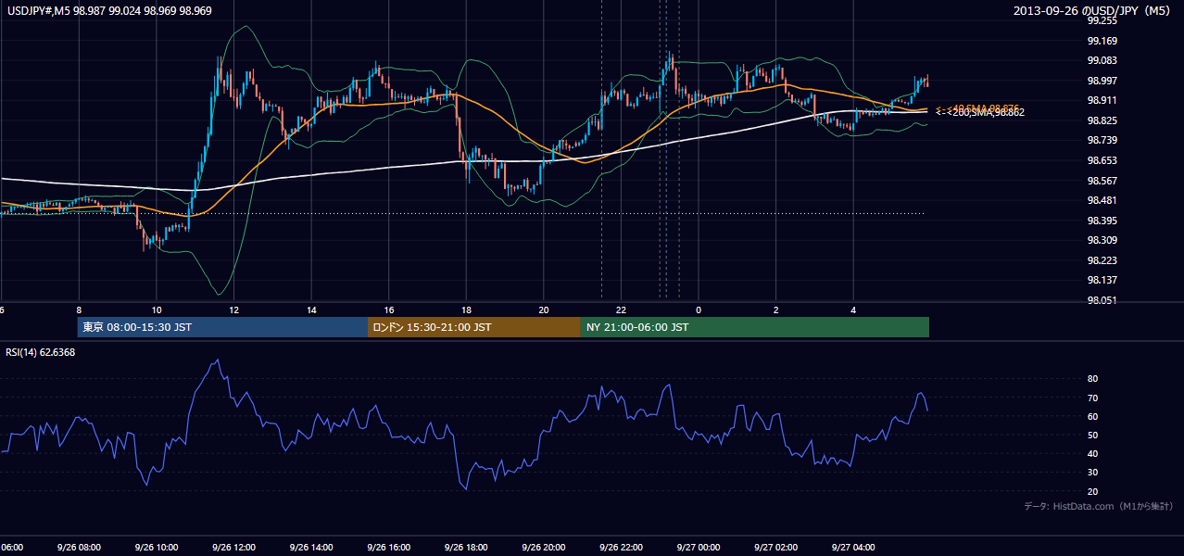This screenshot has height=556, width=1184.
Task: Click the 9/27 02:00 time label
Action: pyautogui.click(x=776, y=548)
